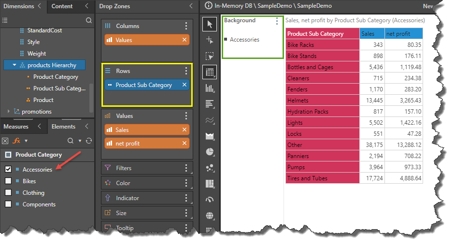
Task: Click the refresh icon in Measures panel
Action: 88,141
